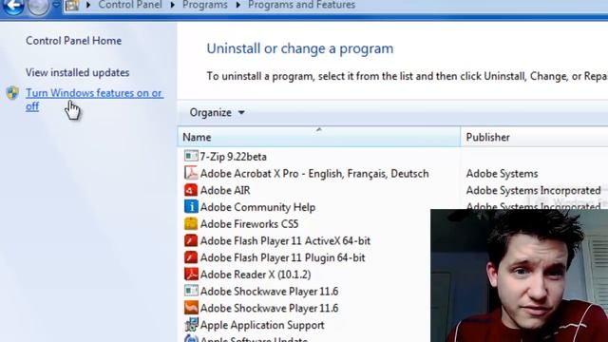Expand the arrow before Programs breadcrumb

tap(172, 6)
